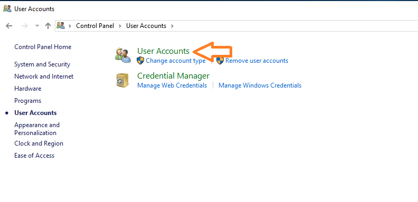Click empty area of the address bar
The image size is (418, 202).
[293, 26]
